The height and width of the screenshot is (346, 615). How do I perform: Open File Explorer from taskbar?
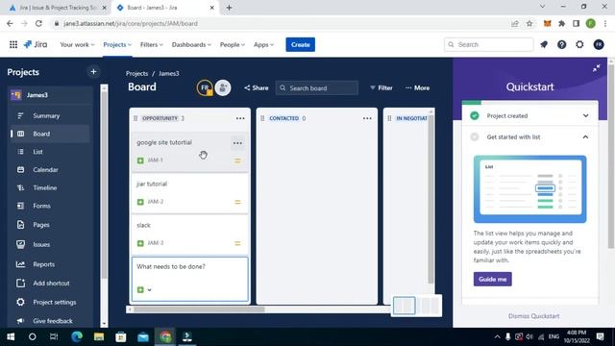pos(99,336)
